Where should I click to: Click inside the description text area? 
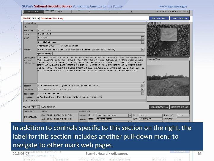(x=91, y=69)
